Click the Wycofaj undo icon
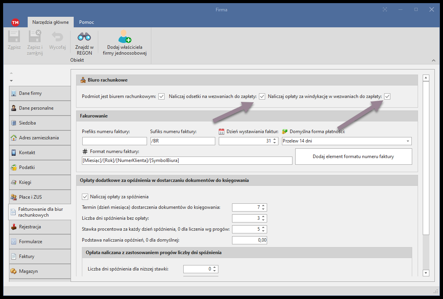The width and height of the screenshot is (443, 299). (57, 37)
